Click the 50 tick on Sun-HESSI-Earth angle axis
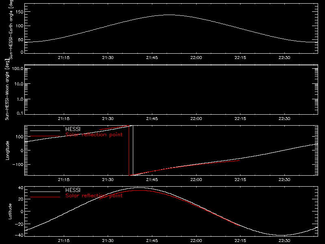 (x=21, y=39)
